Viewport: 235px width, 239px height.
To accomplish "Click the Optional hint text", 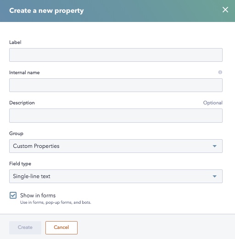I will pos(213,103).
